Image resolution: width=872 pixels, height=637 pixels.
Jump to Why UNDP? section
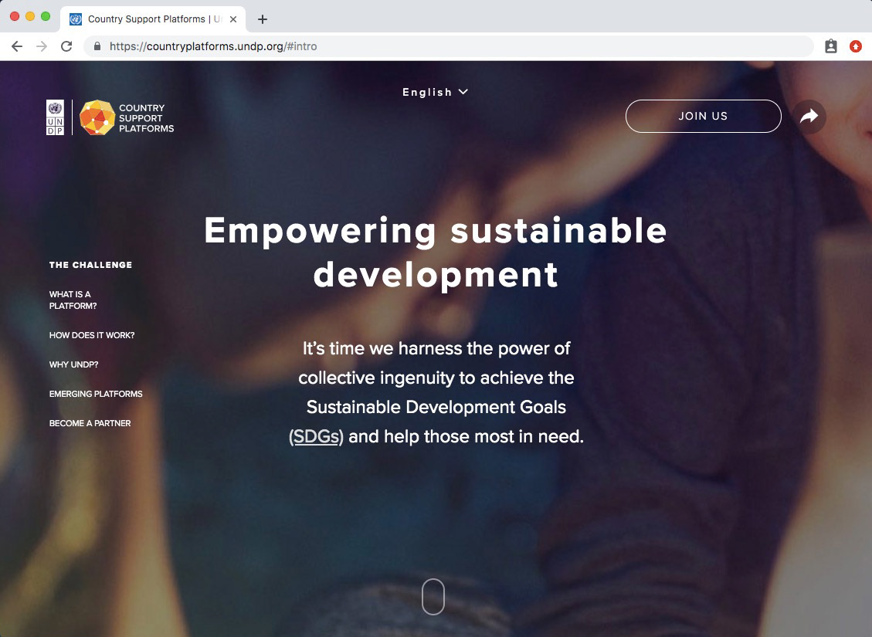pos(73,364)
